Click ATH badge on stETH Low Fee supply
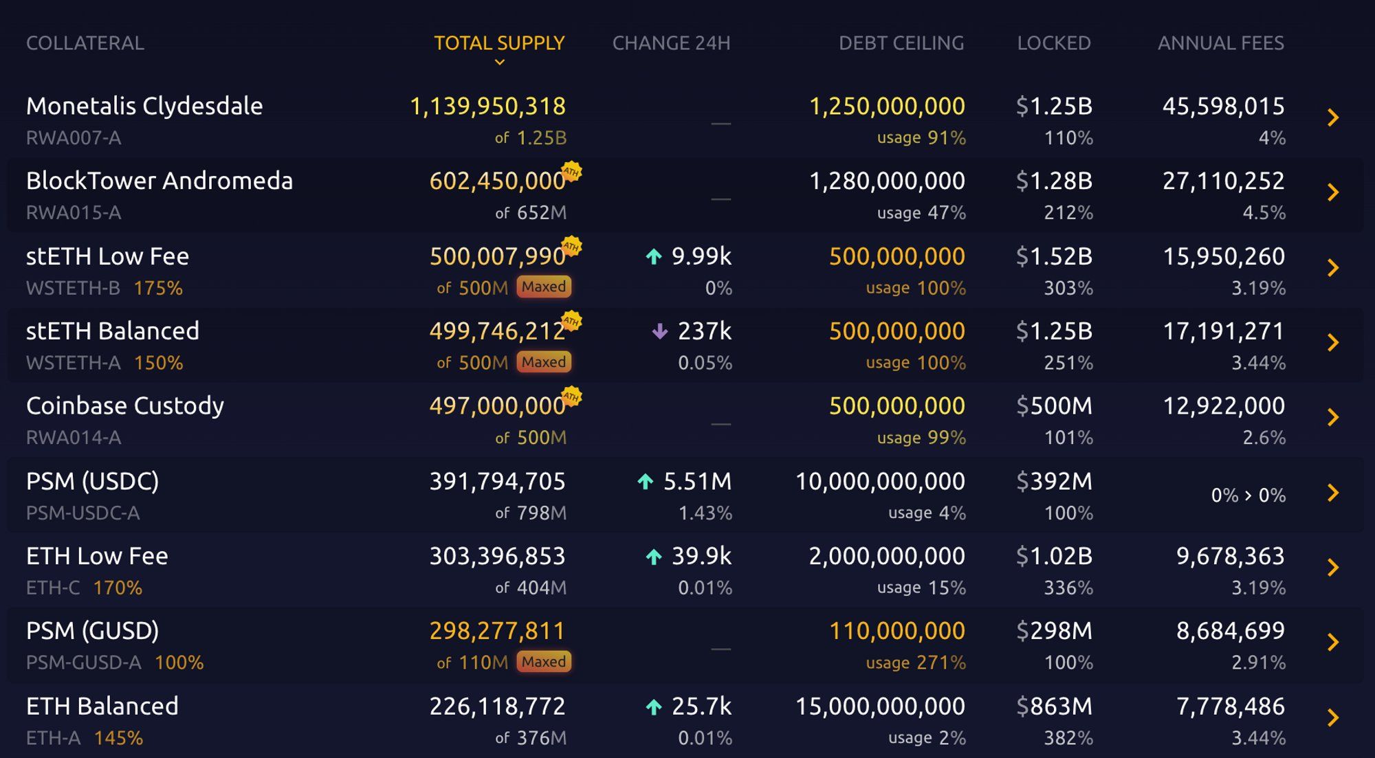 click(x=571, y=246)
